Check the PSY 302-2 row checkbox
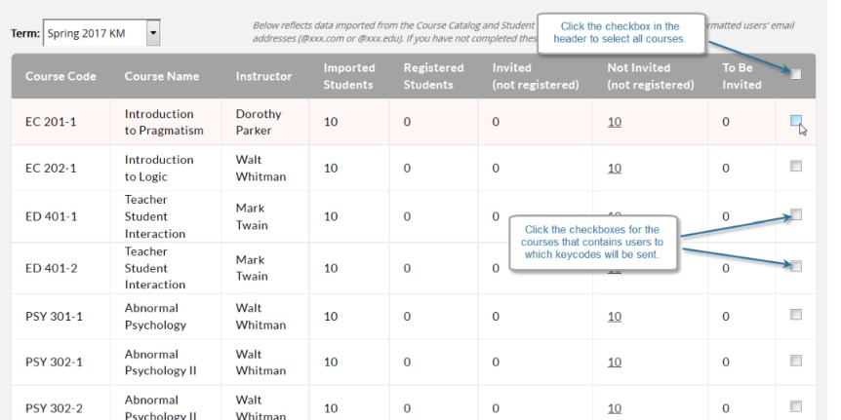The height and width of the screenshot is (420, 841). pyautogui.click(x=796, y=406)
